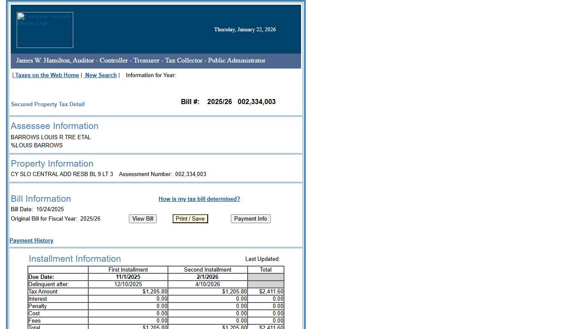View the Payment History
This screenshot has height=329, width=585.
(31, 240)
